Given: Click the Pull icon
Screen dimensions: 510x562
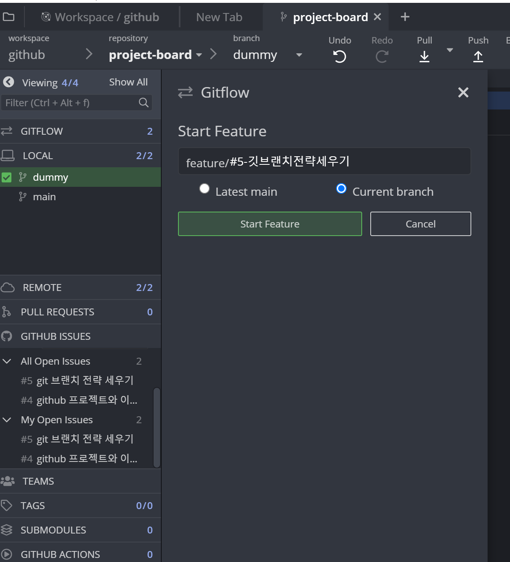Looking at the screenshot, I should coord(424,57).
